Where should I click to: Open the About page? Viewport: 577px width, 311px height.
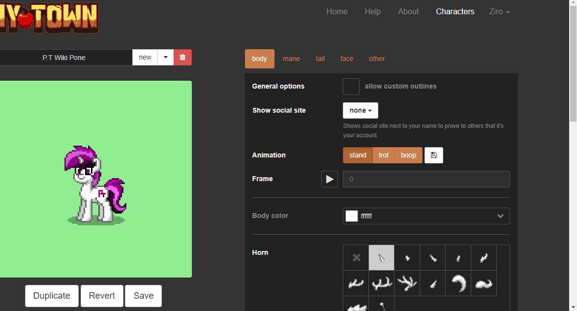click(x=408, y=12)
